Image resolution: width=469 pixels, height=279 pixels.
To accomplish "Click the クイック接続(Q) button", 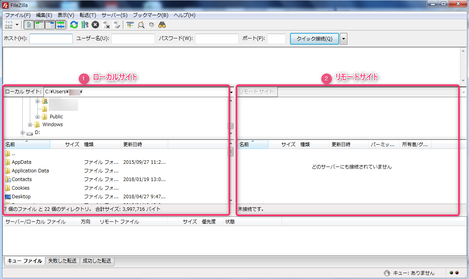I will pyautogui.click(x=314, y=39).
